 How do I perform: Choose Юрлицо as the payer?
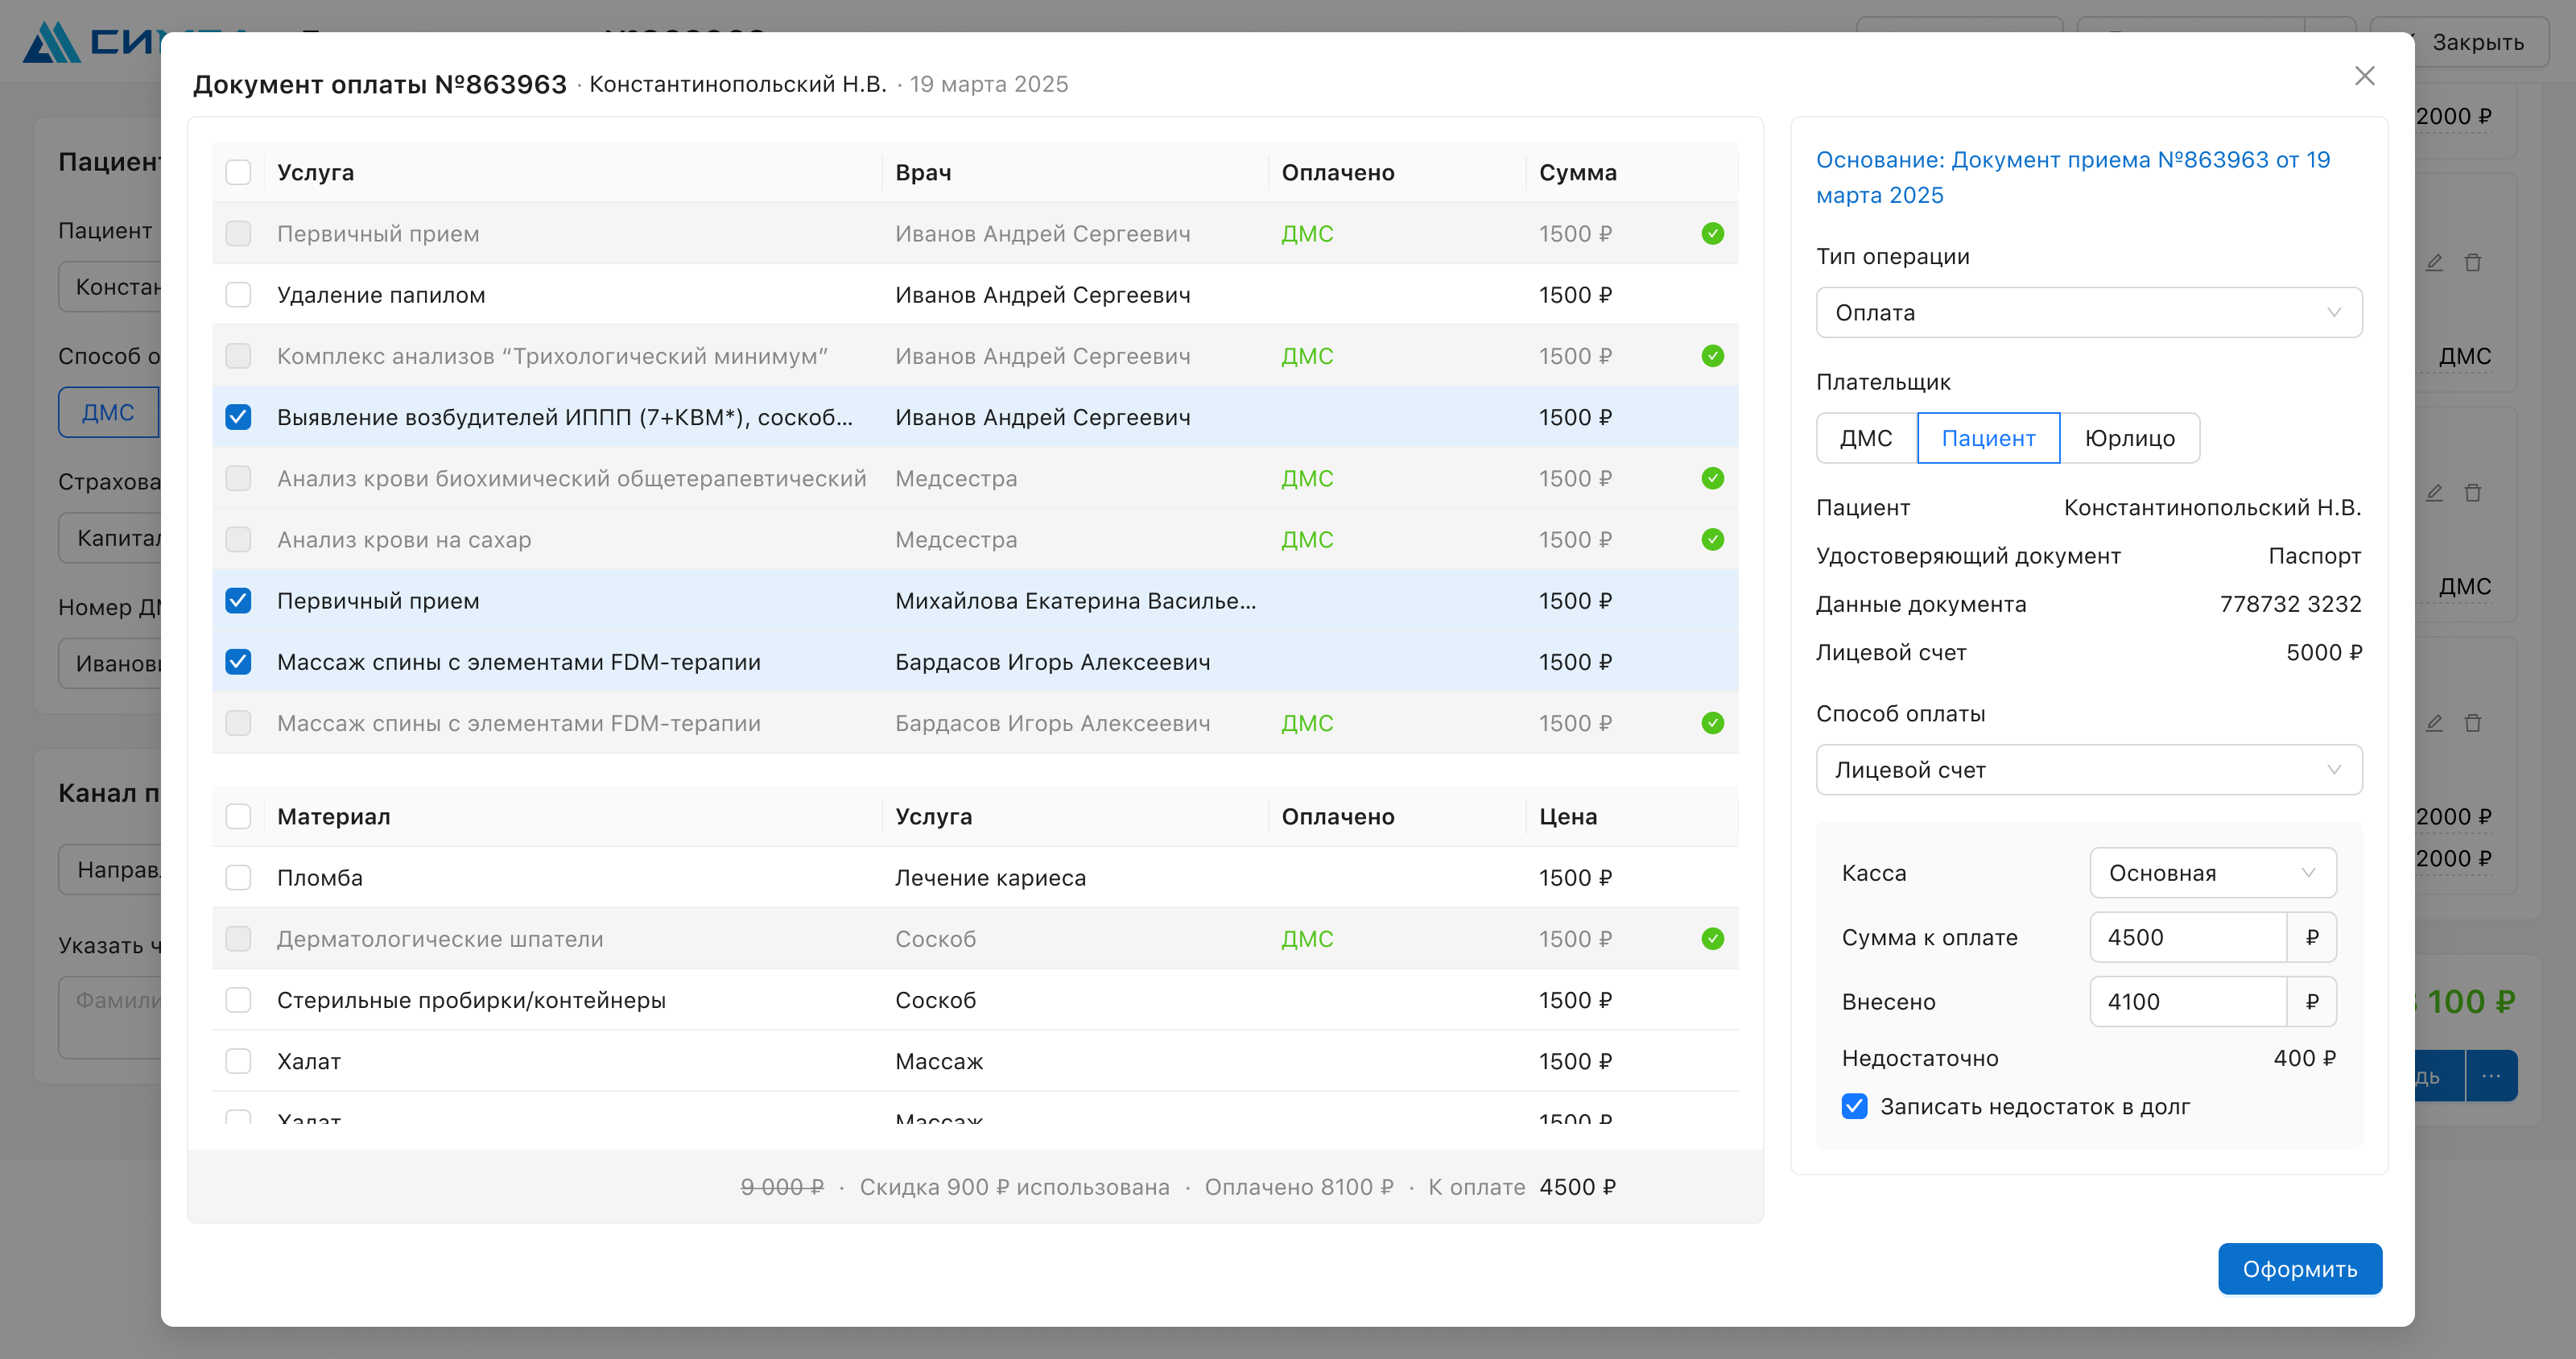pos(2129,438)
